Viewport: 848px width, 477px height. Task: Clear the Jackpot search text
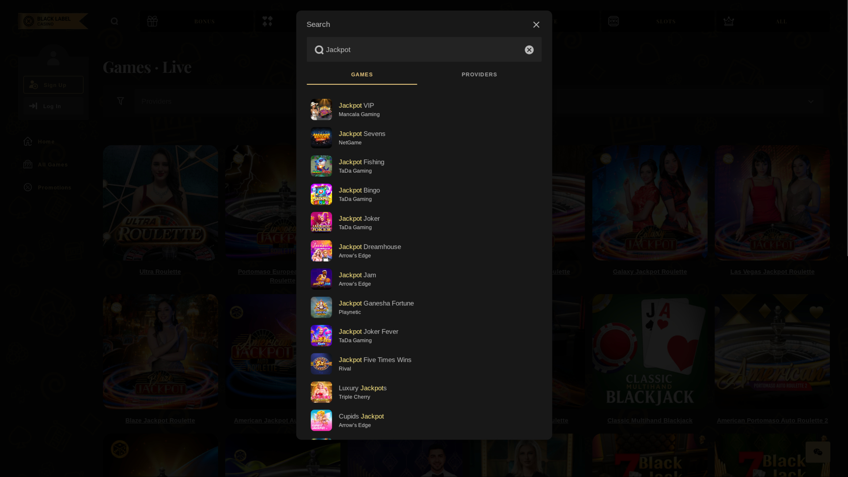coord(529,50)
